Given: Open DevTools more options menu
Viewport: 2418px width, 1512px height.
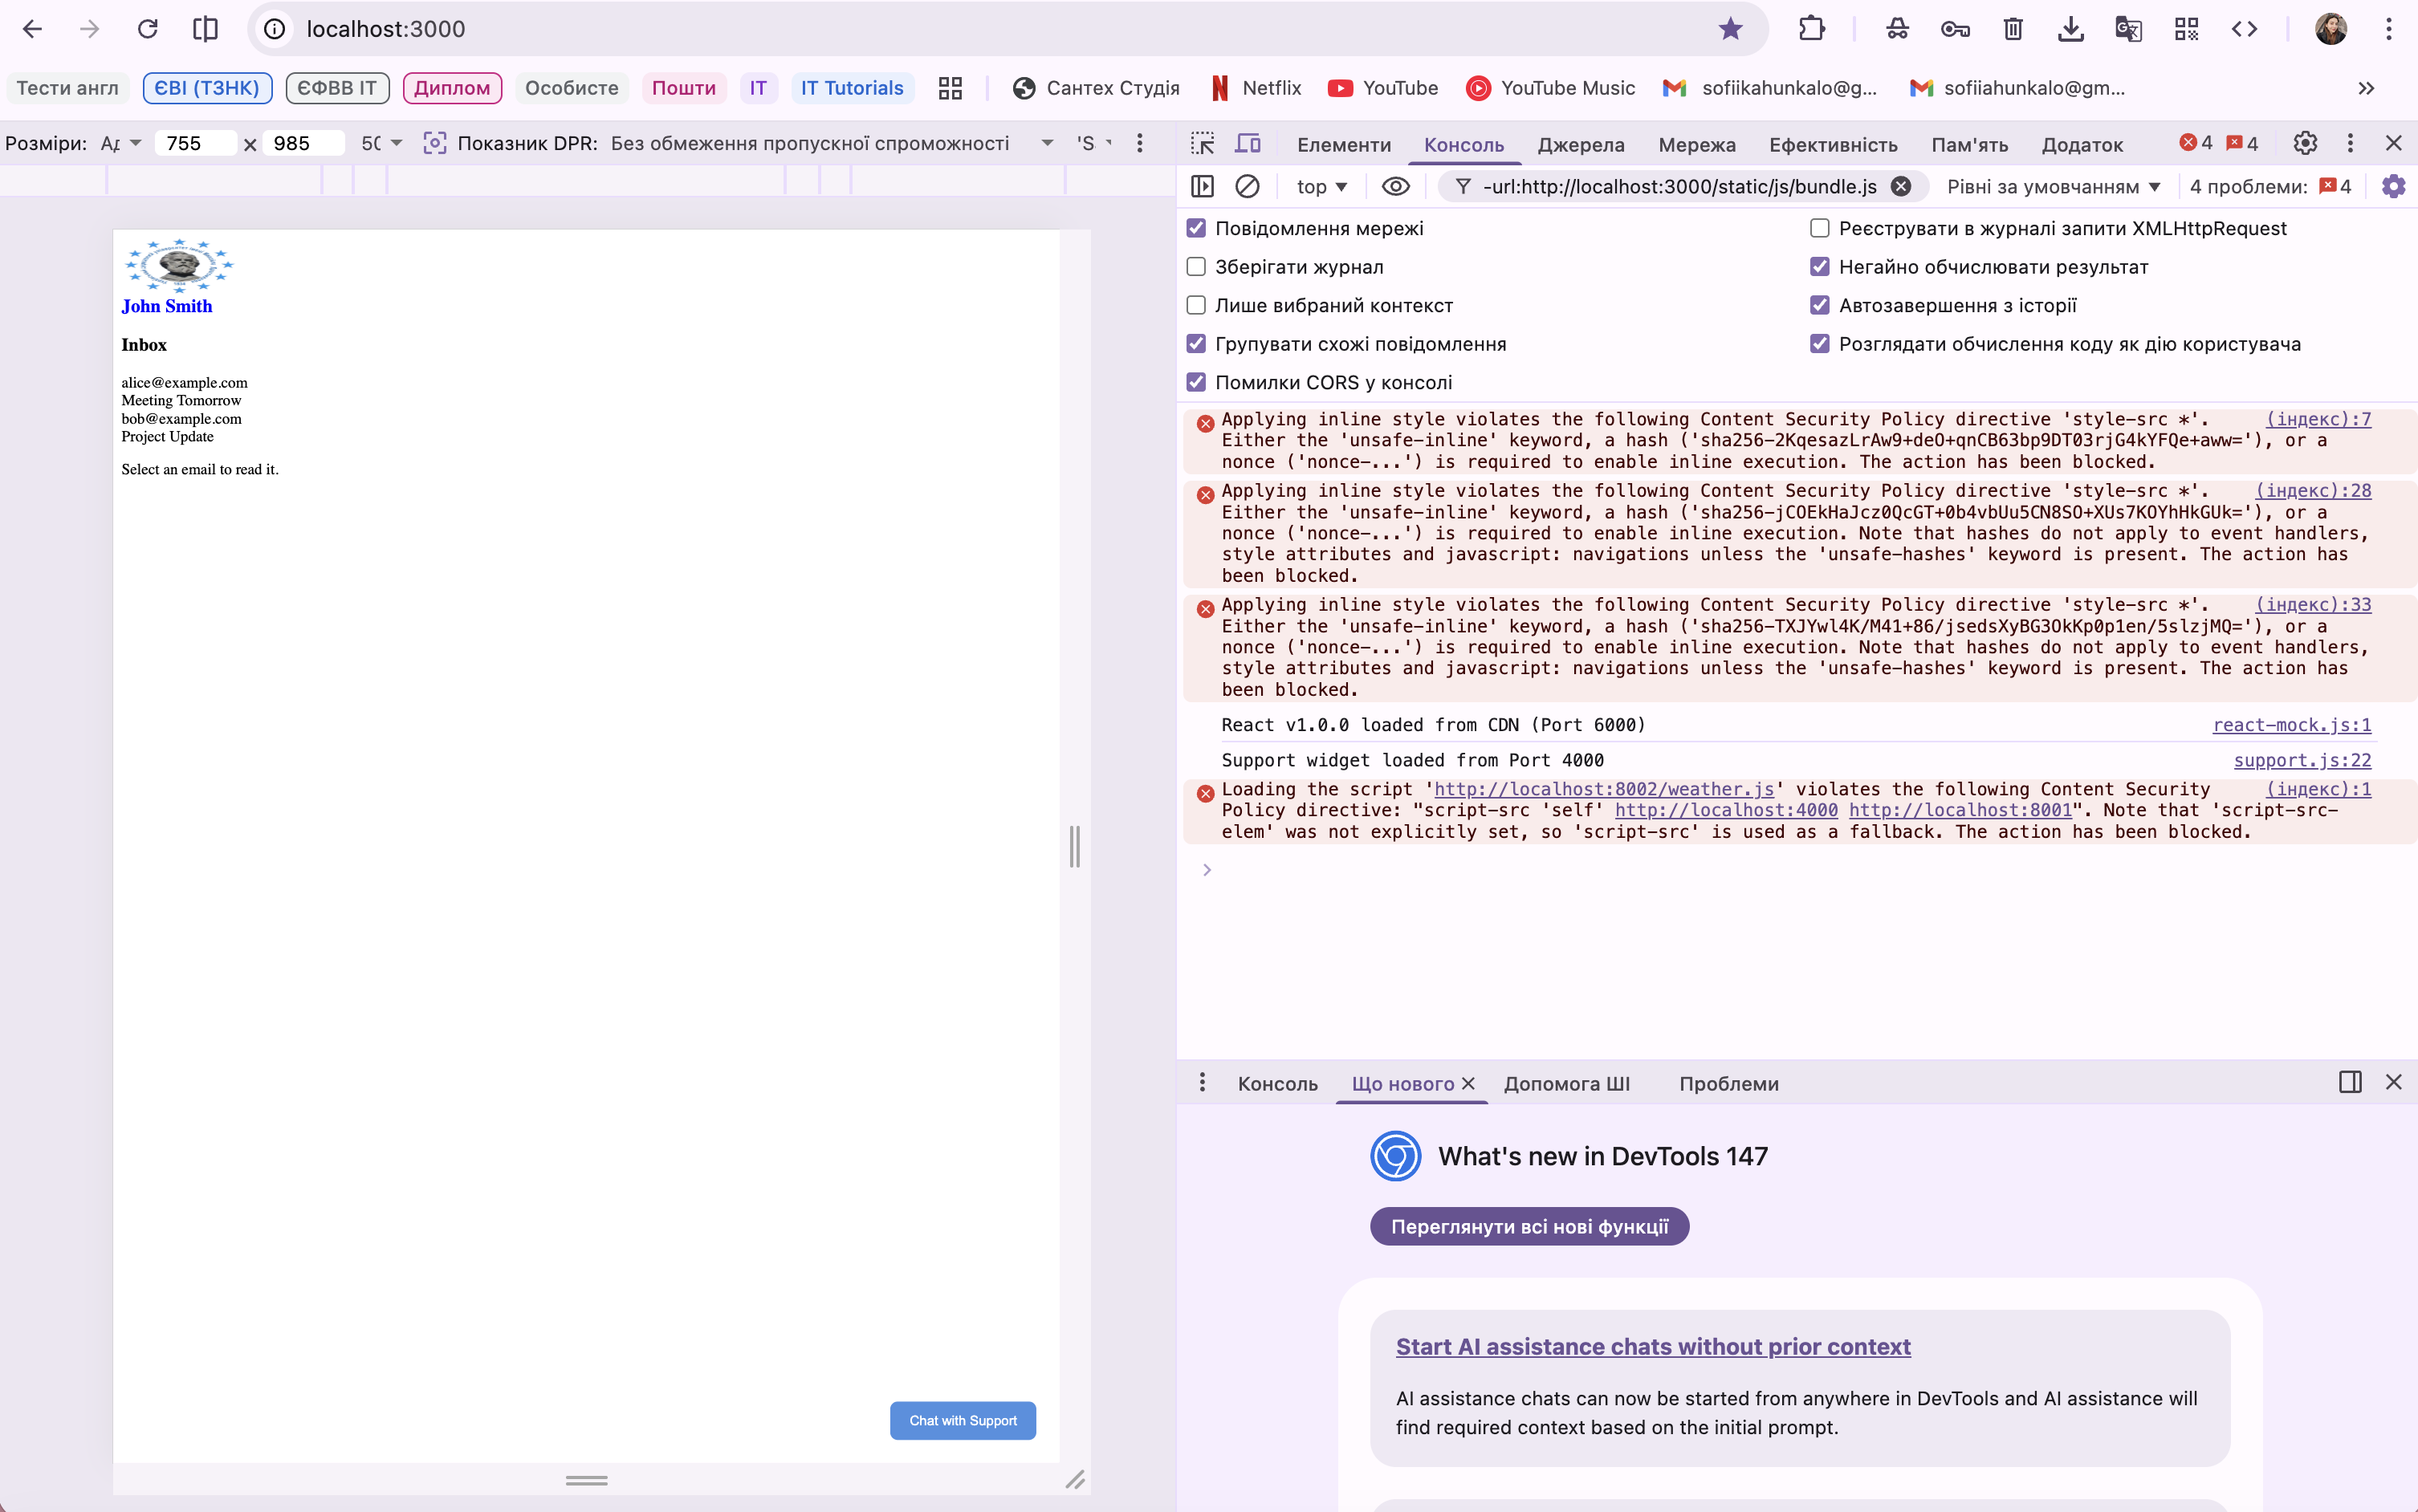Looking at the screenshot, I should [x=2350, y=143].
